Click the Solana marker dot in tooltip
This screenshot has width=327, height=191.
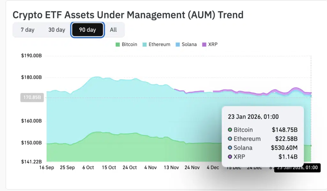(x=230, y=148)
